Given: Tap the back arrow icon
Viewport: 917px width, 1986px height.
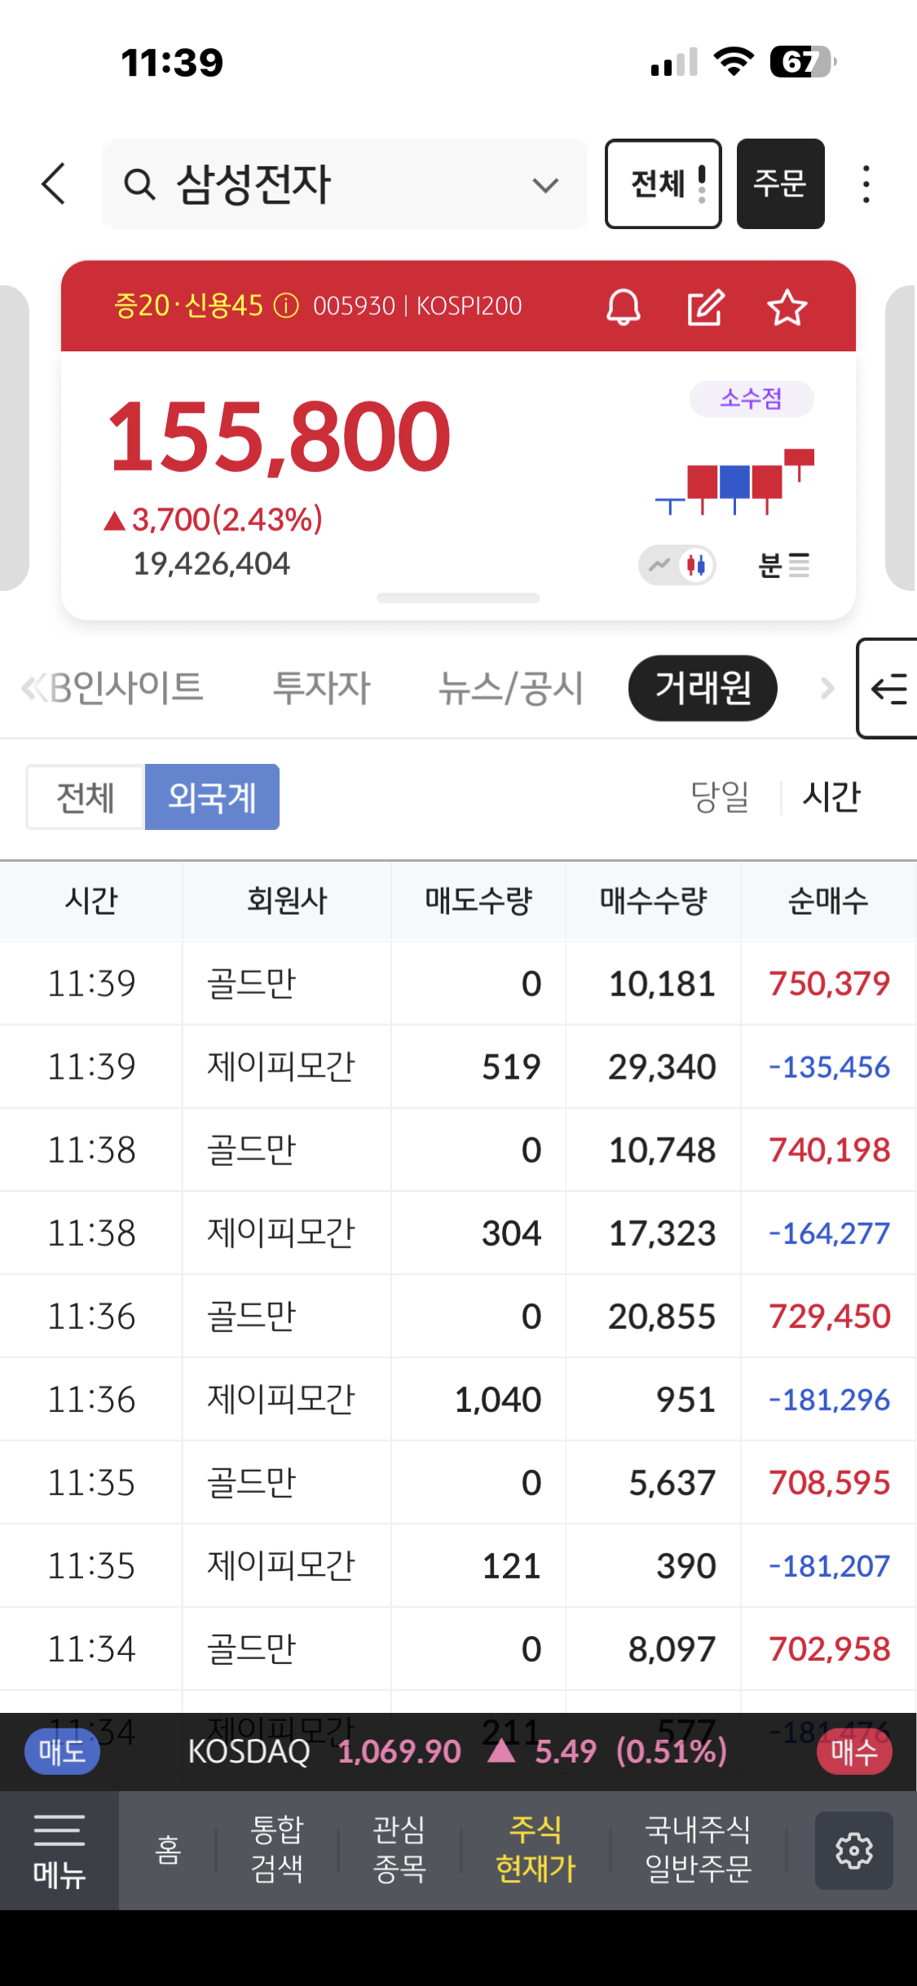Looking at the screenshot, I should [x=54, y=183].
